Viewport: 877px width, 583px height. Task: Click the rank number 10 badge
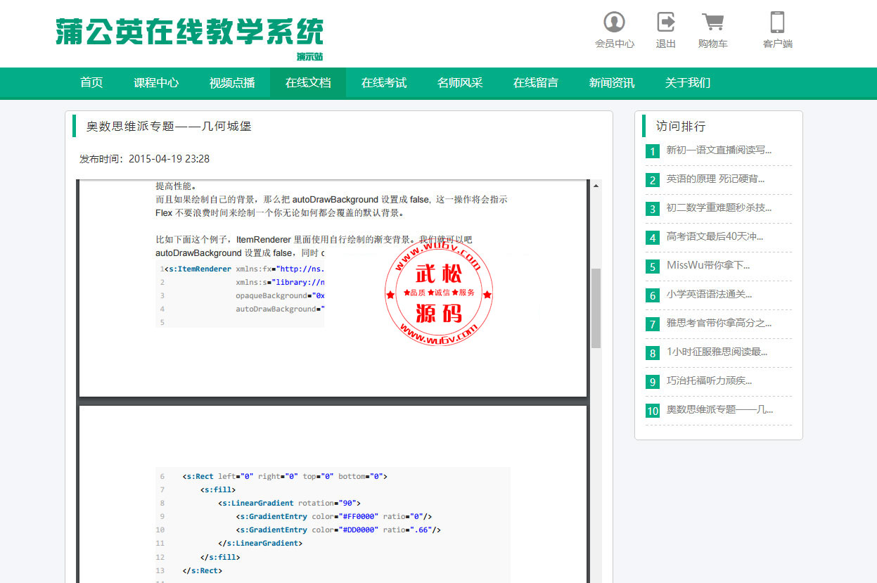click(653, 410)
